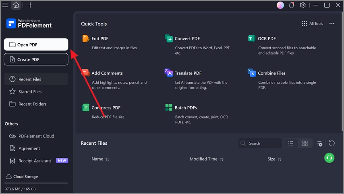Open Quick Tools more options menu
Screen dimensions: 344x194
click(332, 24)
